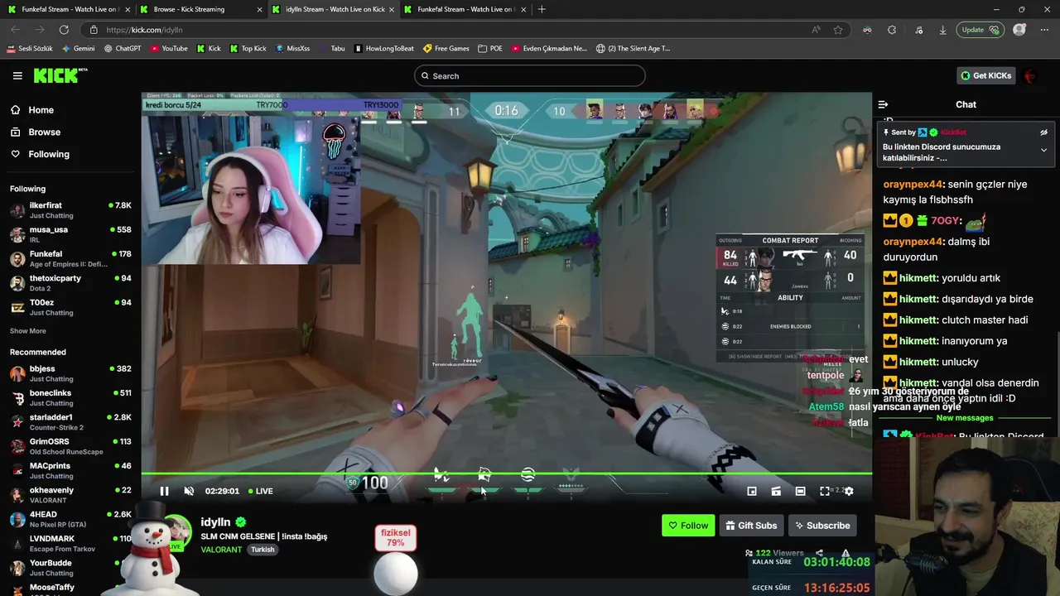Open browser profile avatar
1060x596 pixels.
[x=1019, y=30]
